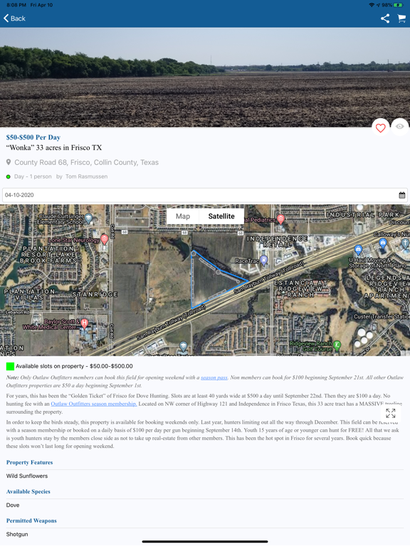Open the calendar date picker icon
Screen dimensions: 410x546
click(402, 195)
